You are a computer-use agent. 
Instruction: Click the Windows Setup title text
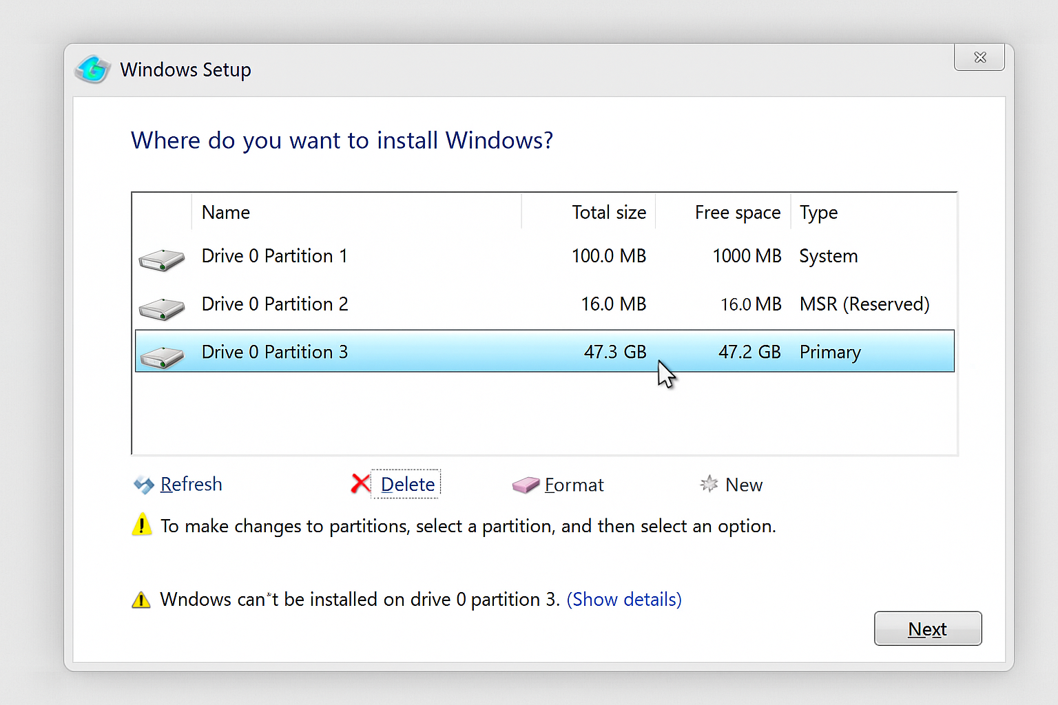click(x=185, y=70)
